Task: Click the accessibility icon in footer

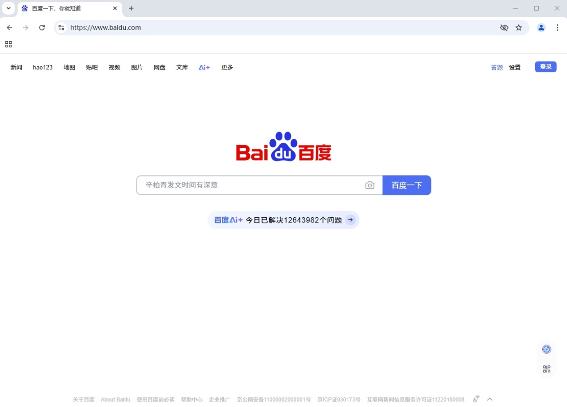Action: (476, 399)
